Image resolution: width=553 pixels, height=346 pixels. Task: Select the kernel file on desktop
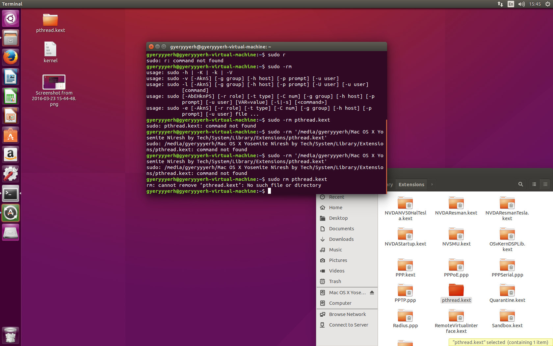pos(50,52)
